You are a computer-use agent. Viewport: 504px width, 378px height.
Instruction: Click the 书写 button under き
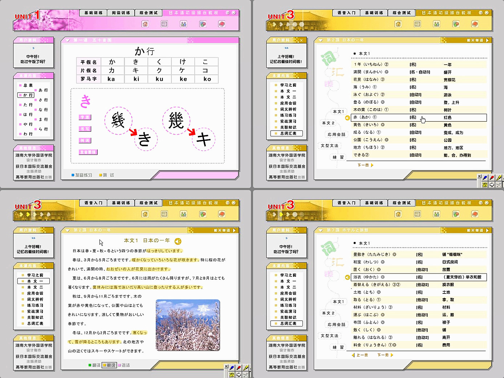[x=85, y=129]
